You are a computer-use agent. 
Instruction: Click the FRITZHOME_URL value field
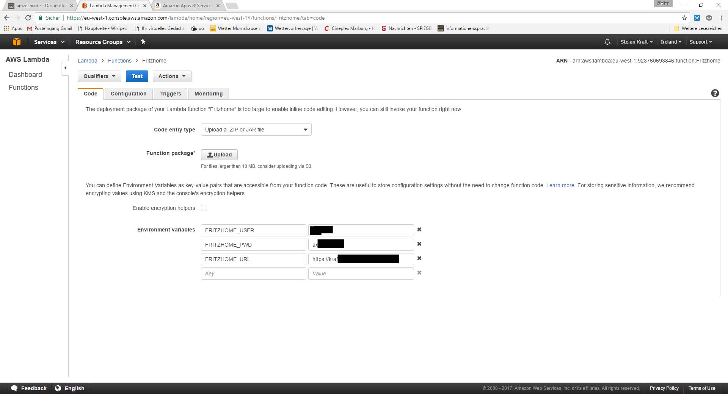(361, 259)
